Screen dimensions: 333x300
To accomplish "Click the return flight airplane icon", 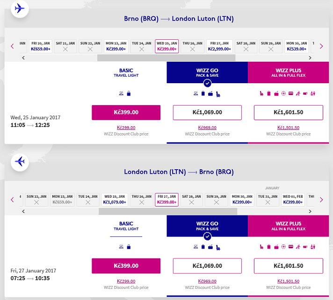I will point(20,162).
